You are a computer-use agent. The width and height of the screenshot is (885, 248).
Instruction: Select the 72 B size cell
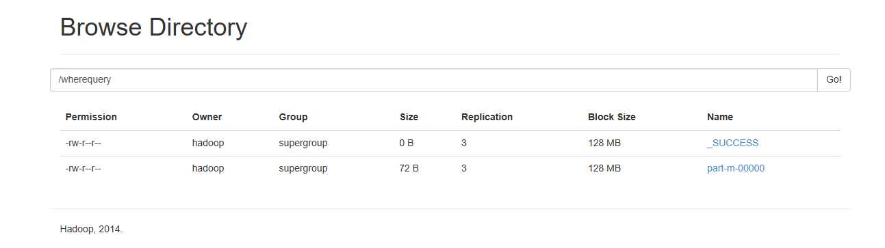tap(409, 168)
